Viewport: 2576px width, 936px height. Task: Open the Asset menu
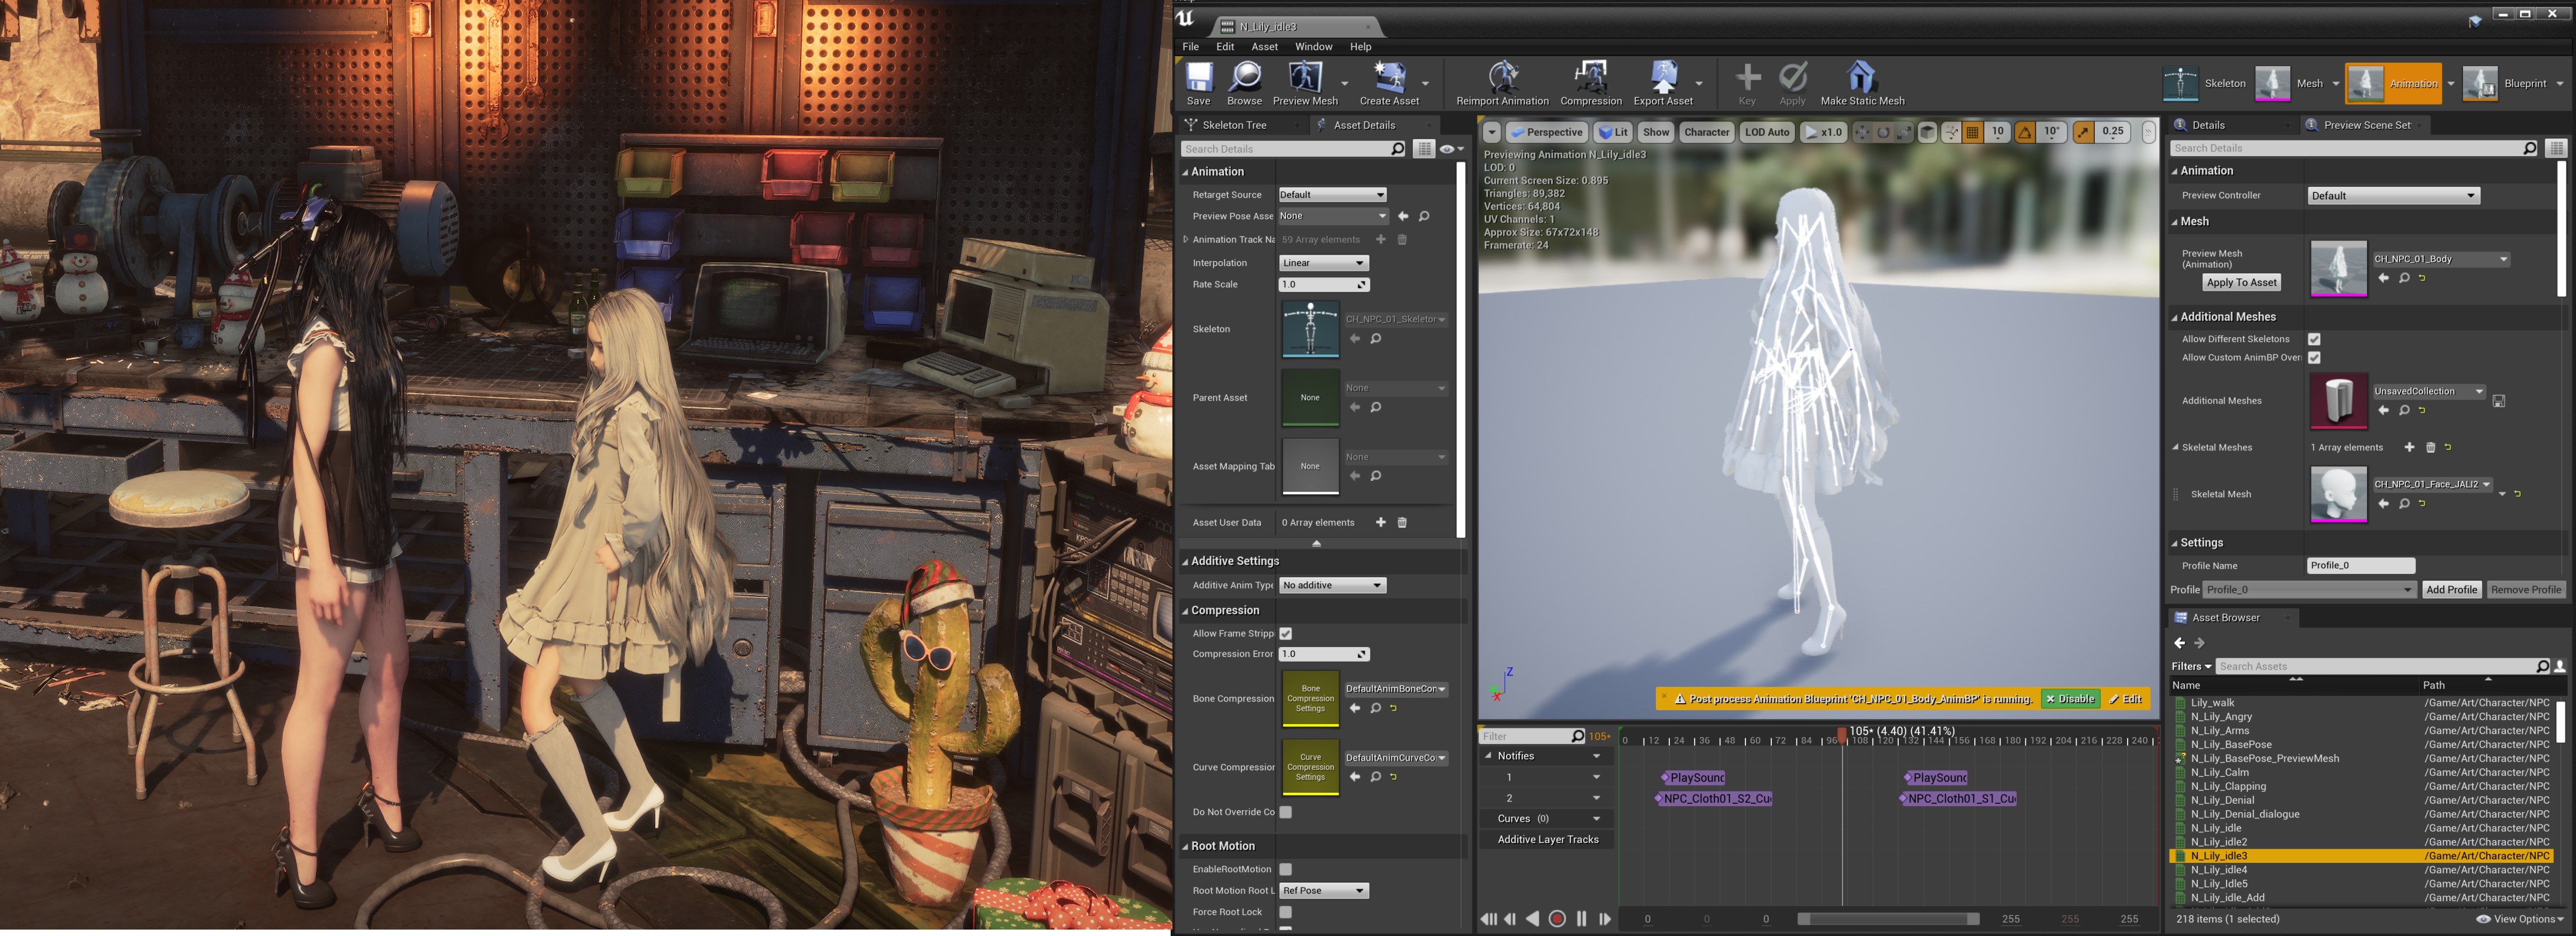coord(1264,47)
